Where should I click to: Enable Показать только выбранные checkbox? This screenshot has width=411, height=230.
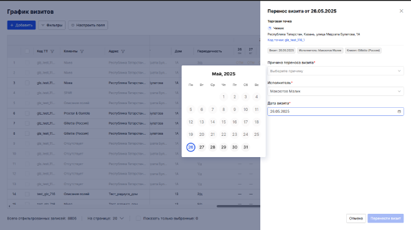coord(138,218)
